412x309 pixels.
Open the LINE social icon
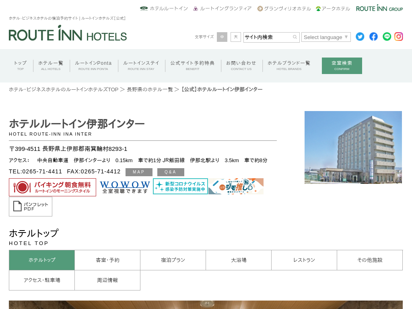pyautogui.click(x=387, y=37)
